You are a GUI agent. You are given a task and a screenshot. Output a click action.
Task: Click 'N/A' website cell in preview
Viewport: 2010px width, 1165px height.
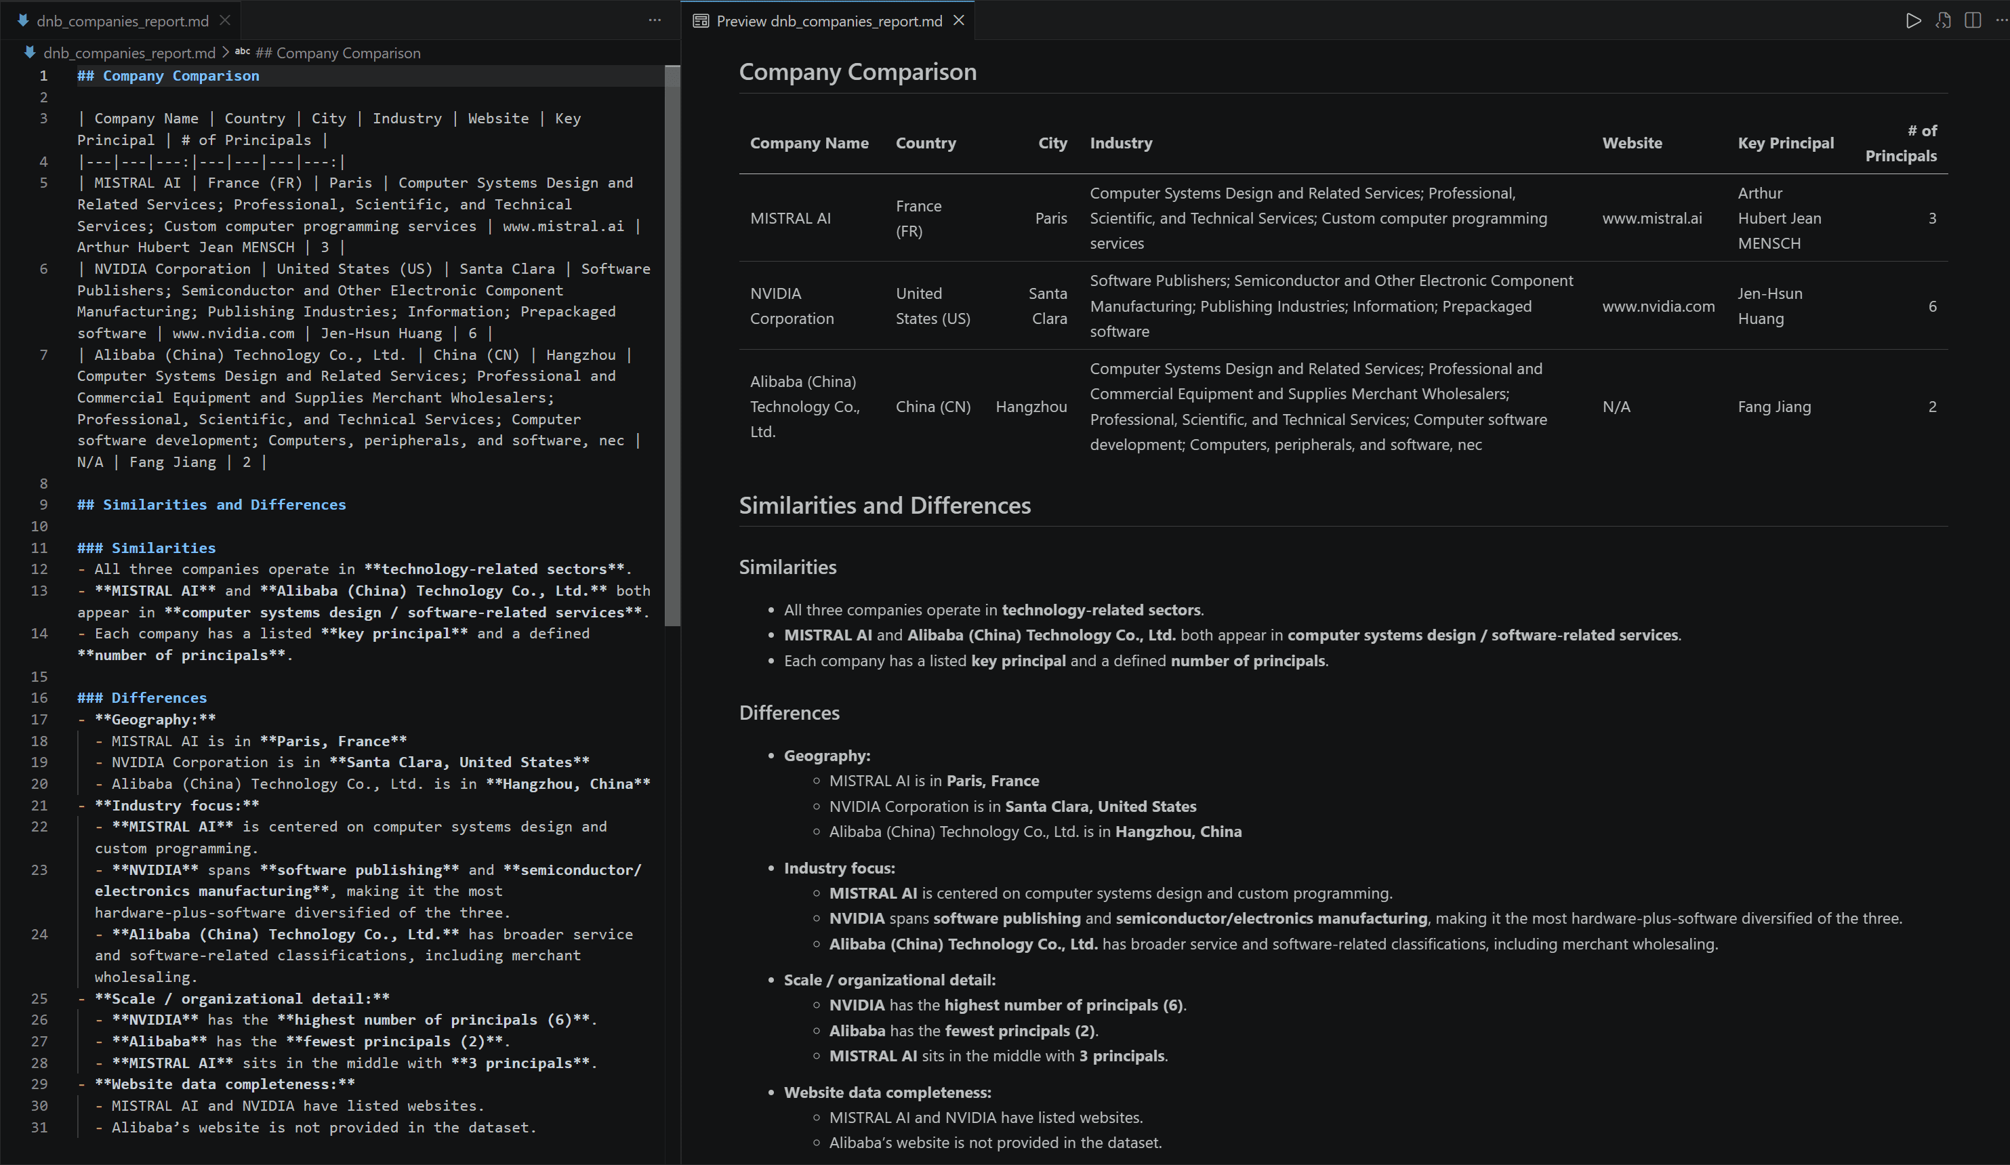[x=1616, y=407]
